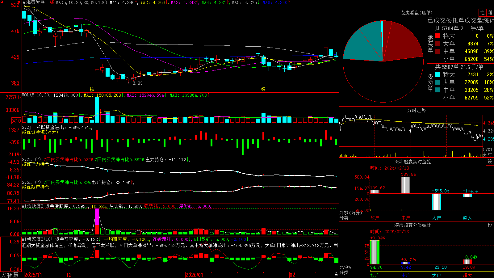The height and width of the screenshot is (278, 494).
Task: Click the 分时走势 panel title
Action: click(416, 110)
